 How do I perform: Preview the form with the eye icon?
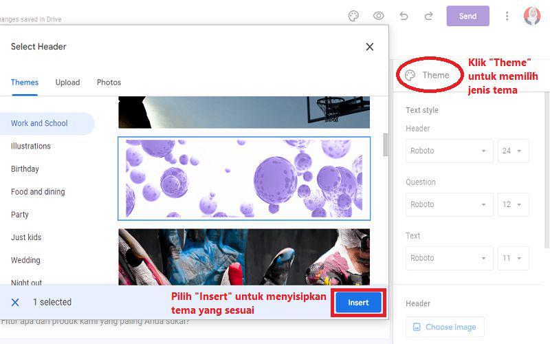tap(379, 16)
